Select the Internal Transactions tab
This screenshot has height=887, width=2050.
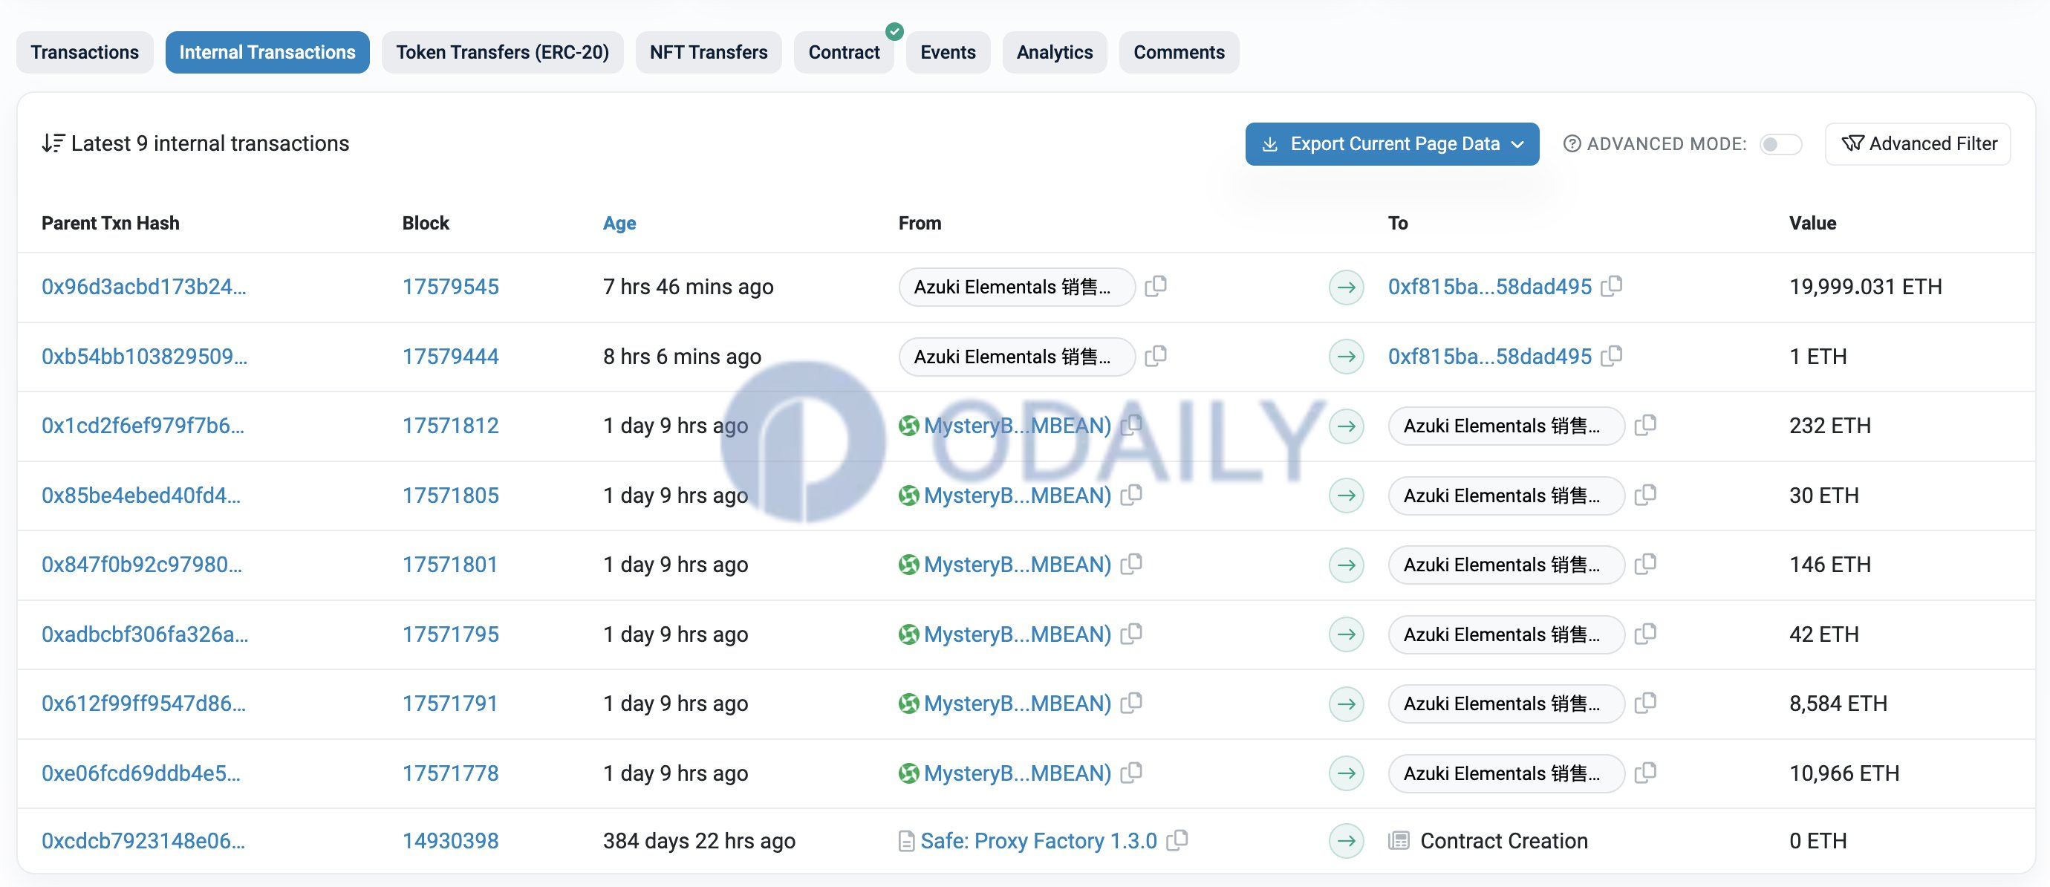tap(267, 53)
